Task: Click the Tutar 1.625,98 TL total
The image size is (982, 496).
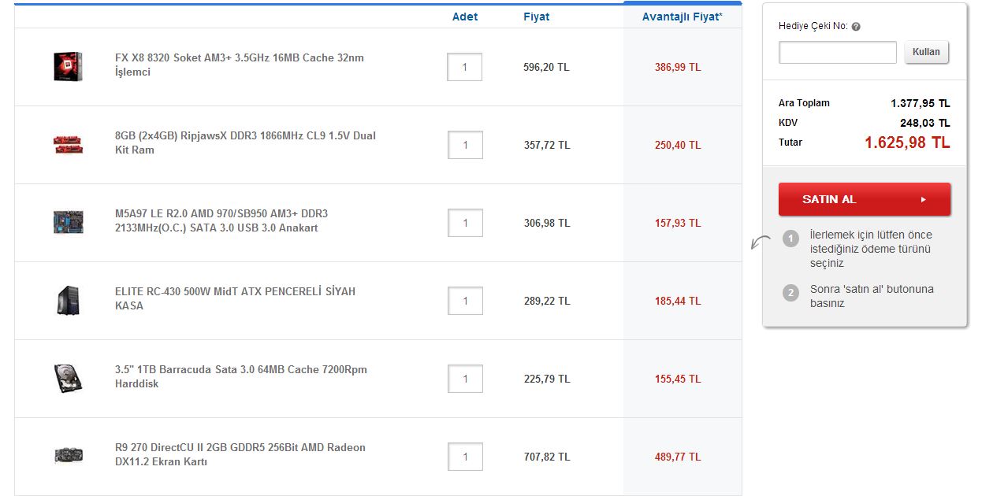Action: click(907, 143)
